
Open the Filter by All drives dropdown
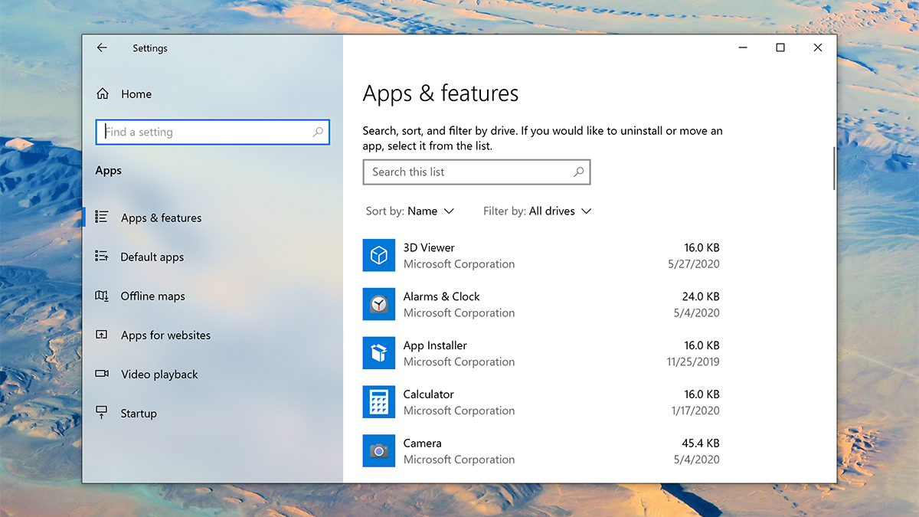[538, 211]
